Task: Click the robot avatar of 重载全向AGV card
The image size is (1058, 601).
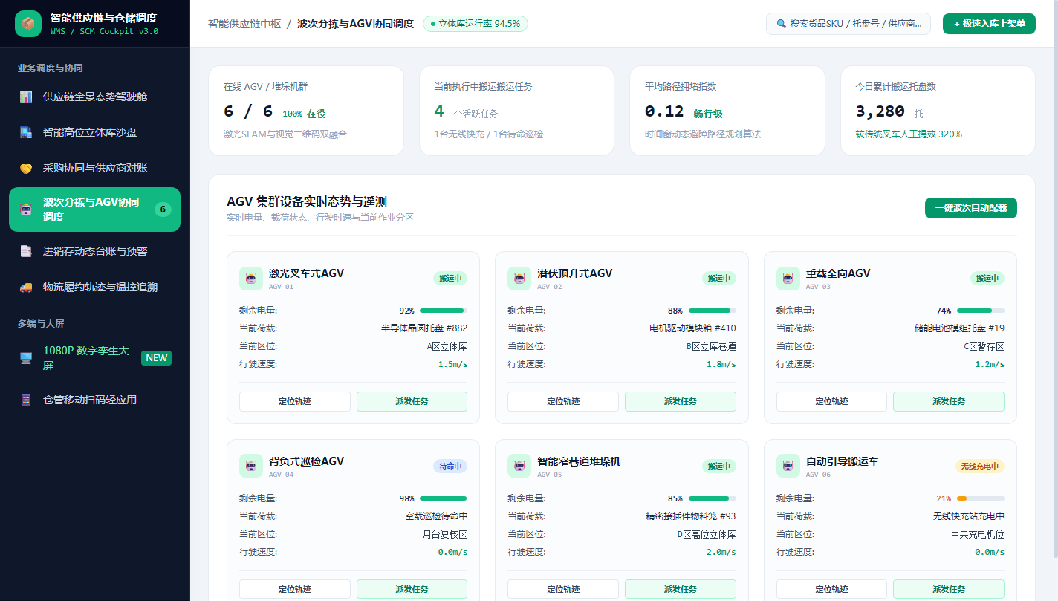Action: pos(788,279)
